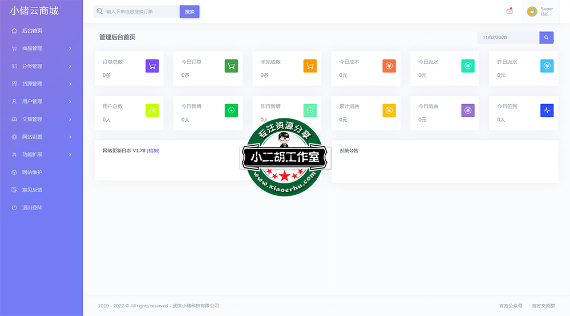The image size is (570, 316).
Task: Go to 后台首页 in sidebar
Action: pos(32,31)
